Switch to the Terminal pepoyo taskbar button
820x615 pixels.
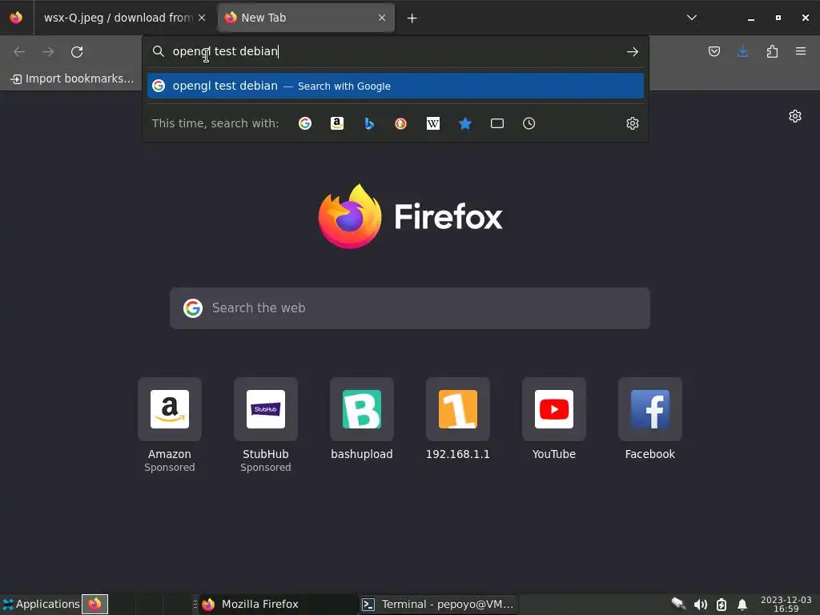(438, 604)
